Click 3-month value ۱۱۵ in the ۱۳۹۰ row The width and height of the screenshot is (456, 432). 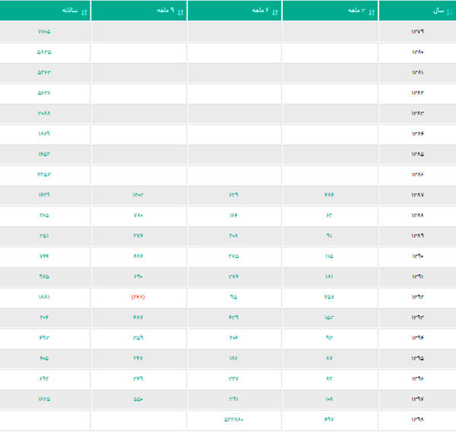tap(329, 256)
